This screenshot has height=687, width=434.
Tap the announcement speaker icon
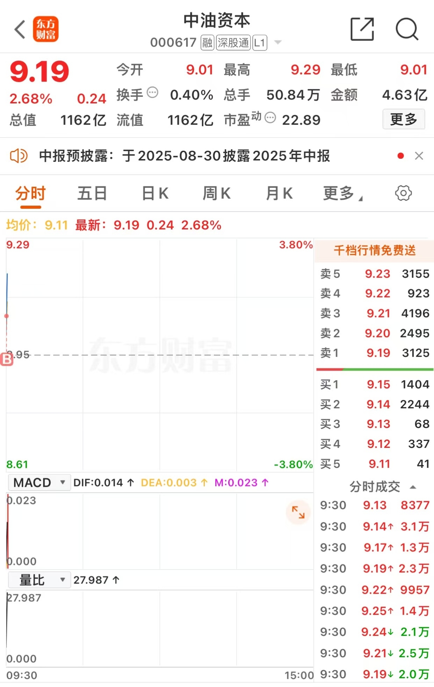tap(19, 156)
